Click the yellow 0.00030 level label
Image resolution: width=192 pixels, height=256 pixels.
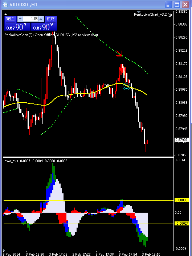(181, 200)
